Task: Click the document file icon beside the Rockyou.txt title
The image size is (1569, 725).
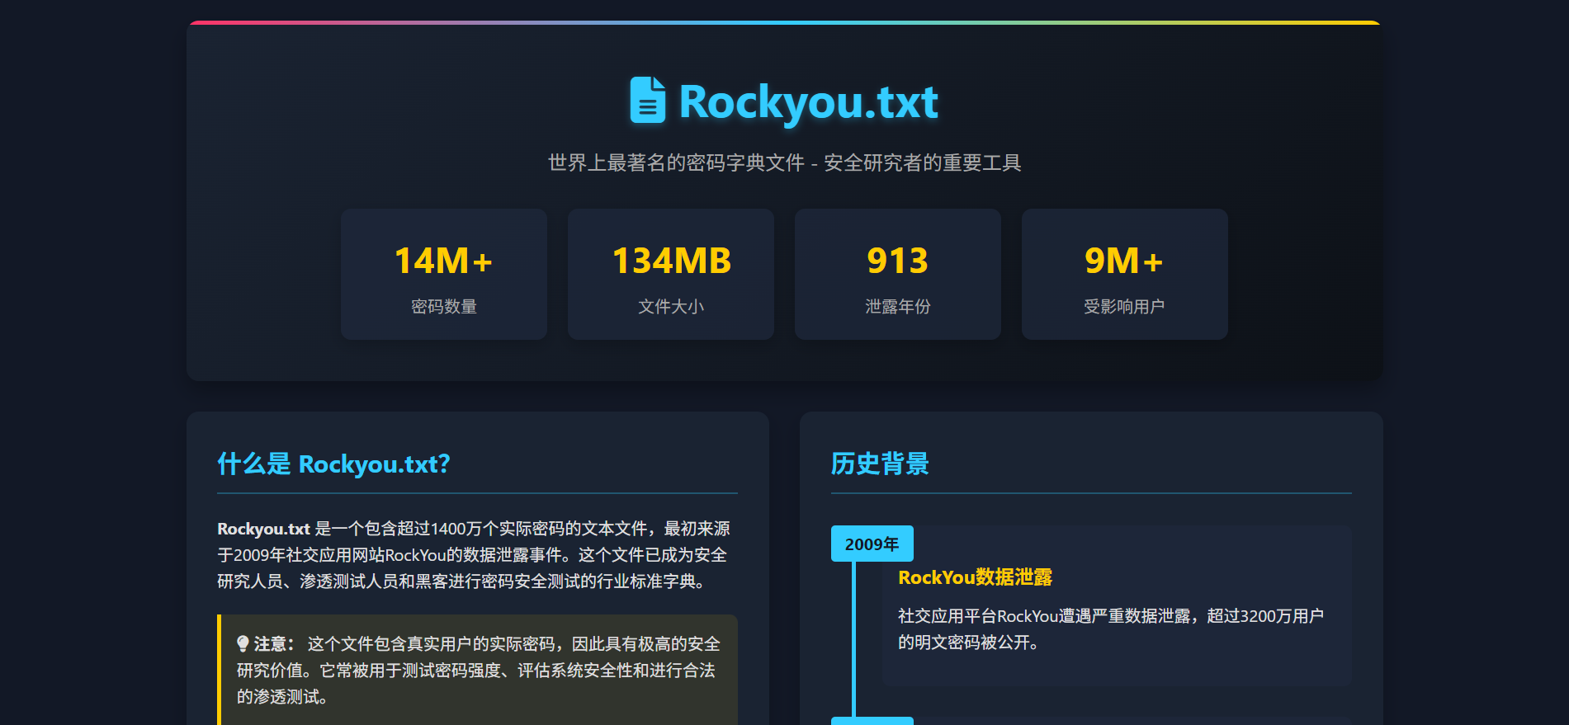Action: [x=647, y=101]
